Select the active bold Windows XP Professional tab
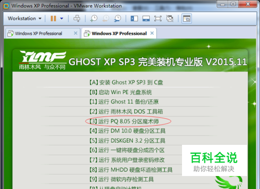 tap(119, 33)
